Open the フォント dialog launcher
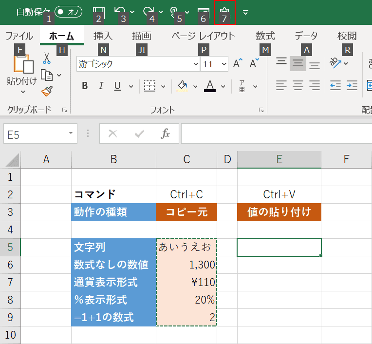The width and height of the screenshot is (372, 344). click(261, 110)
